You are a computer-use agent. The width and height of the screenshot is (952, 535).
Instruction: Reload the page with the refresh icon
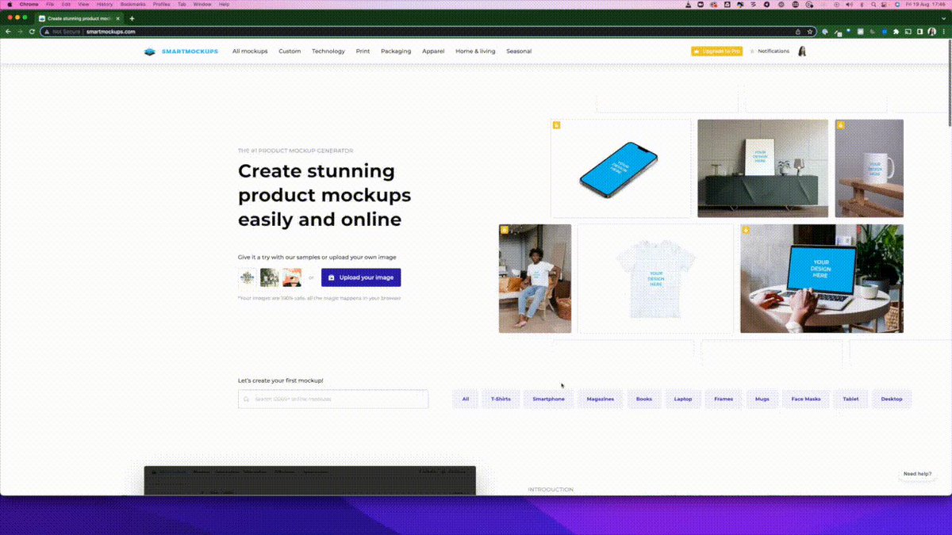32,32
